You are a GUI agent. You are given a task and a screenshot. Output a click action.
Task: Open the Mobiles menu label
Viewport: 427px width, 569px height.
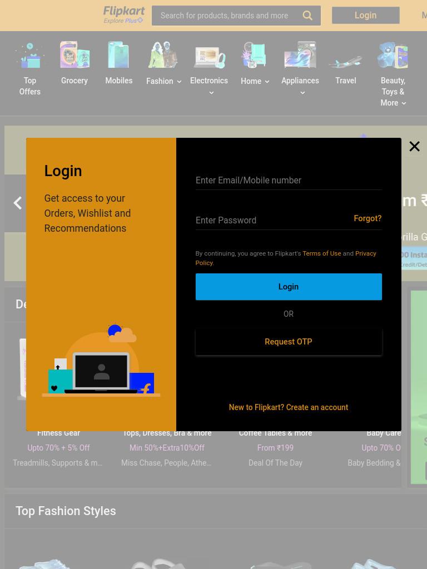coord(119,81)
